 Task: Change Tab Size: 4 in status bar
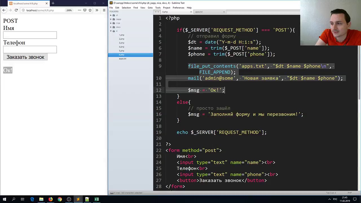tap(331, 193)
